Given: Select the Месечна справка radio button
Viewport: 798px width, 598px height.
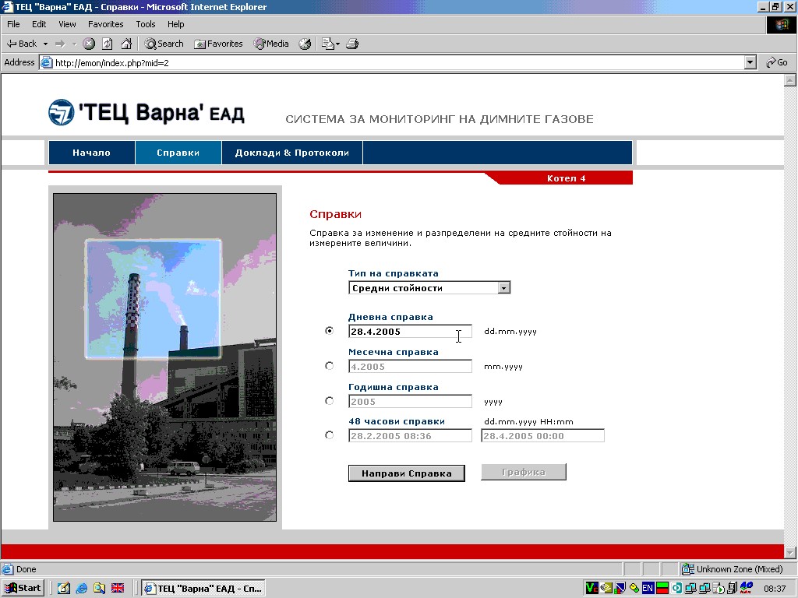Looking at the screenshot, I should (x=329, y=366).
